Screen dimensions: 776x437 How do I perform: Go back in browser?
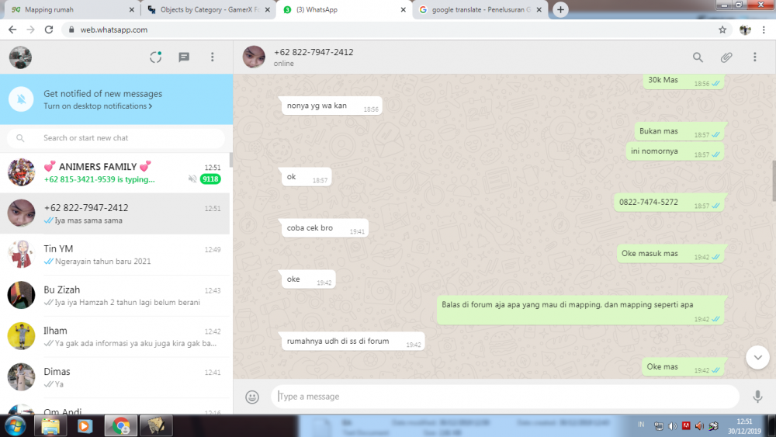point(12,29)
